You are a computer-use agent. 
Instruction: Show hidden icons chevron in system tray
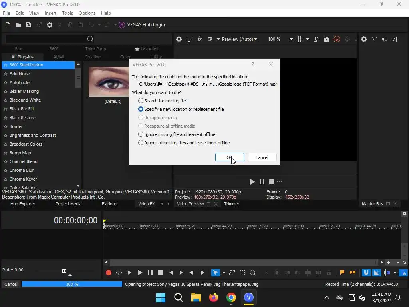pyautogui.click(x=327, y=297)
